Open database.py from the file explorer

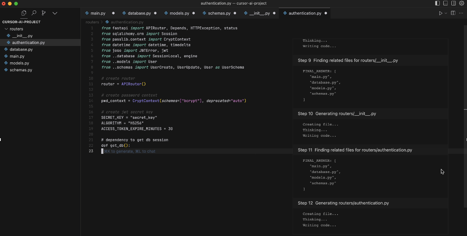(21, 49)
